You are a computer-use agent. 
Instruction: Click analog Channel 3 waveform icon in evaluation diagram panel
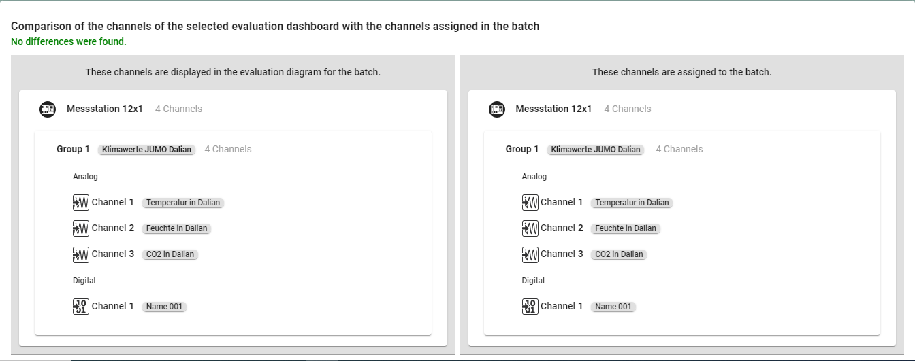(x=81, y=254)
